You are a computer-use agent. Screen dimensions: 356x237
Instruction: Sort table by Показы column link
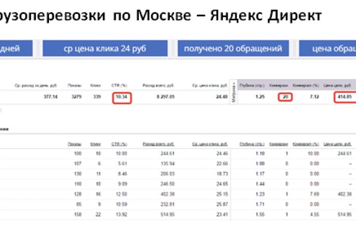coord(75,144)
